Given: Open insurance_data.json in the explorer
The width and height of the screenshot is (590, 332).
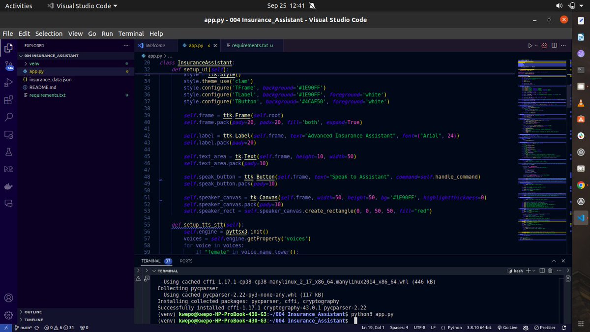Looking at the screenshot, I should (x=76, y=79).
